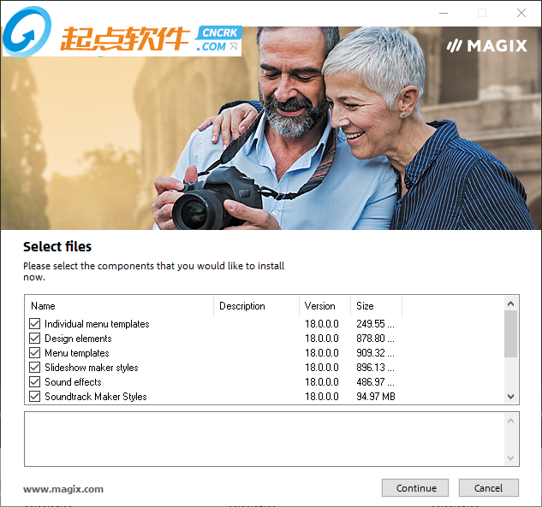Select the Menu templates row text
Viewport: 542px width, 507px height.
point(77,353)
